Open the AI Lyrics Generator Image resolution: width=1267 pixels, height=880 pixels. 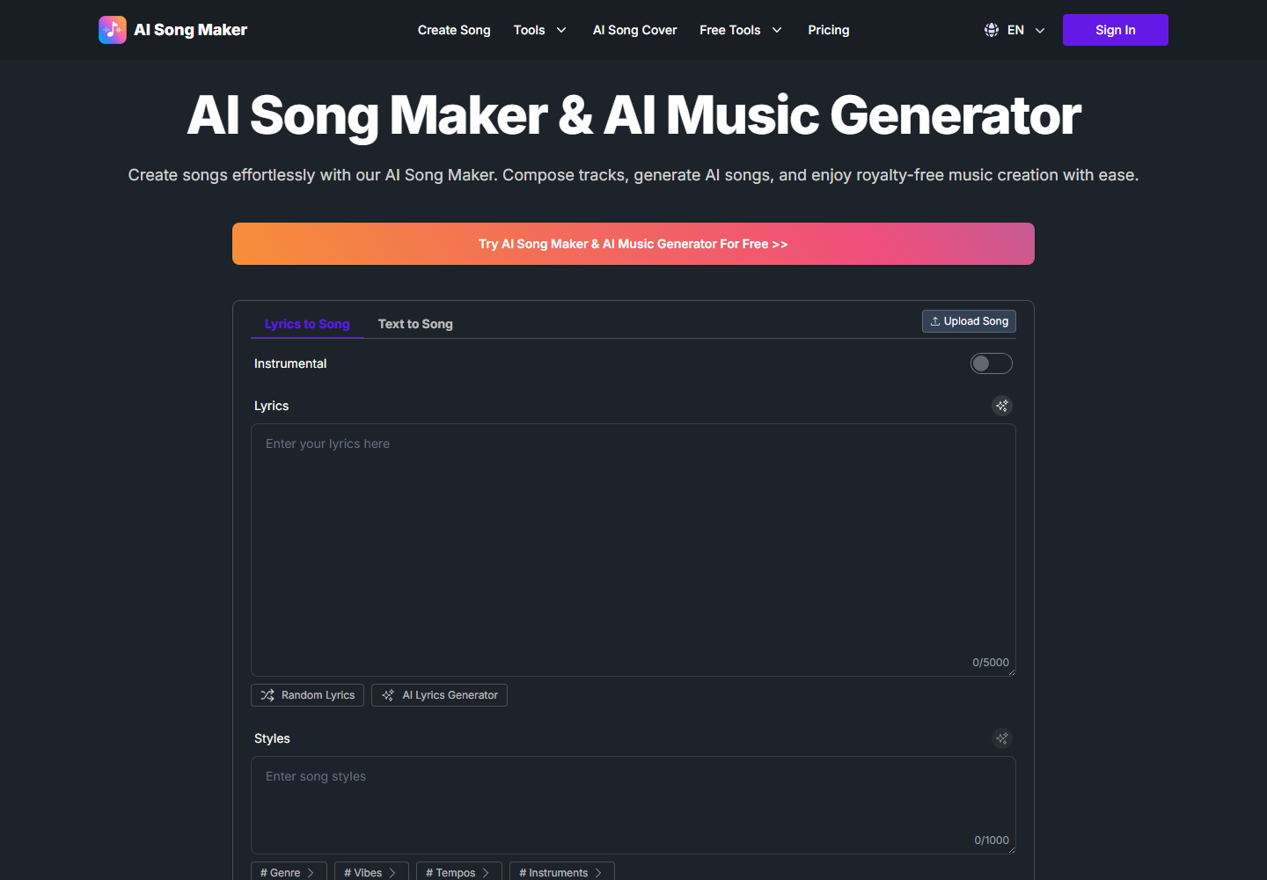(439, 695)
